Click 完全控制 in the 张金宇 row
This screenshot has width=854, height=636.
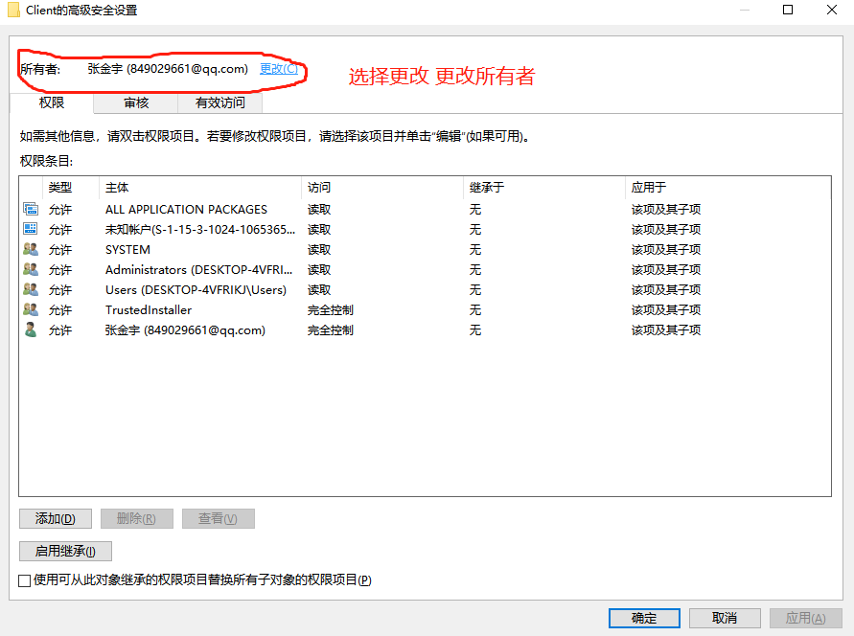click(x=331, y=330)
